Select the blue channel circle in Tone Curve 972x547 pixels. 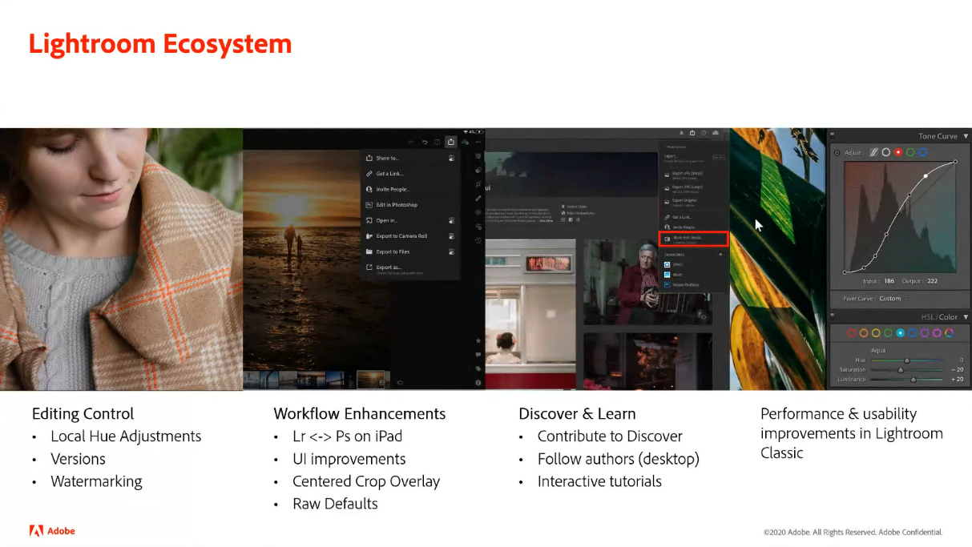(x=922, y=152)
